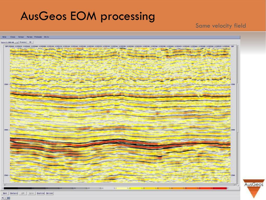Click the 2000 time label on left axis
The image size is (266, 200).
[x=6, y=130]
